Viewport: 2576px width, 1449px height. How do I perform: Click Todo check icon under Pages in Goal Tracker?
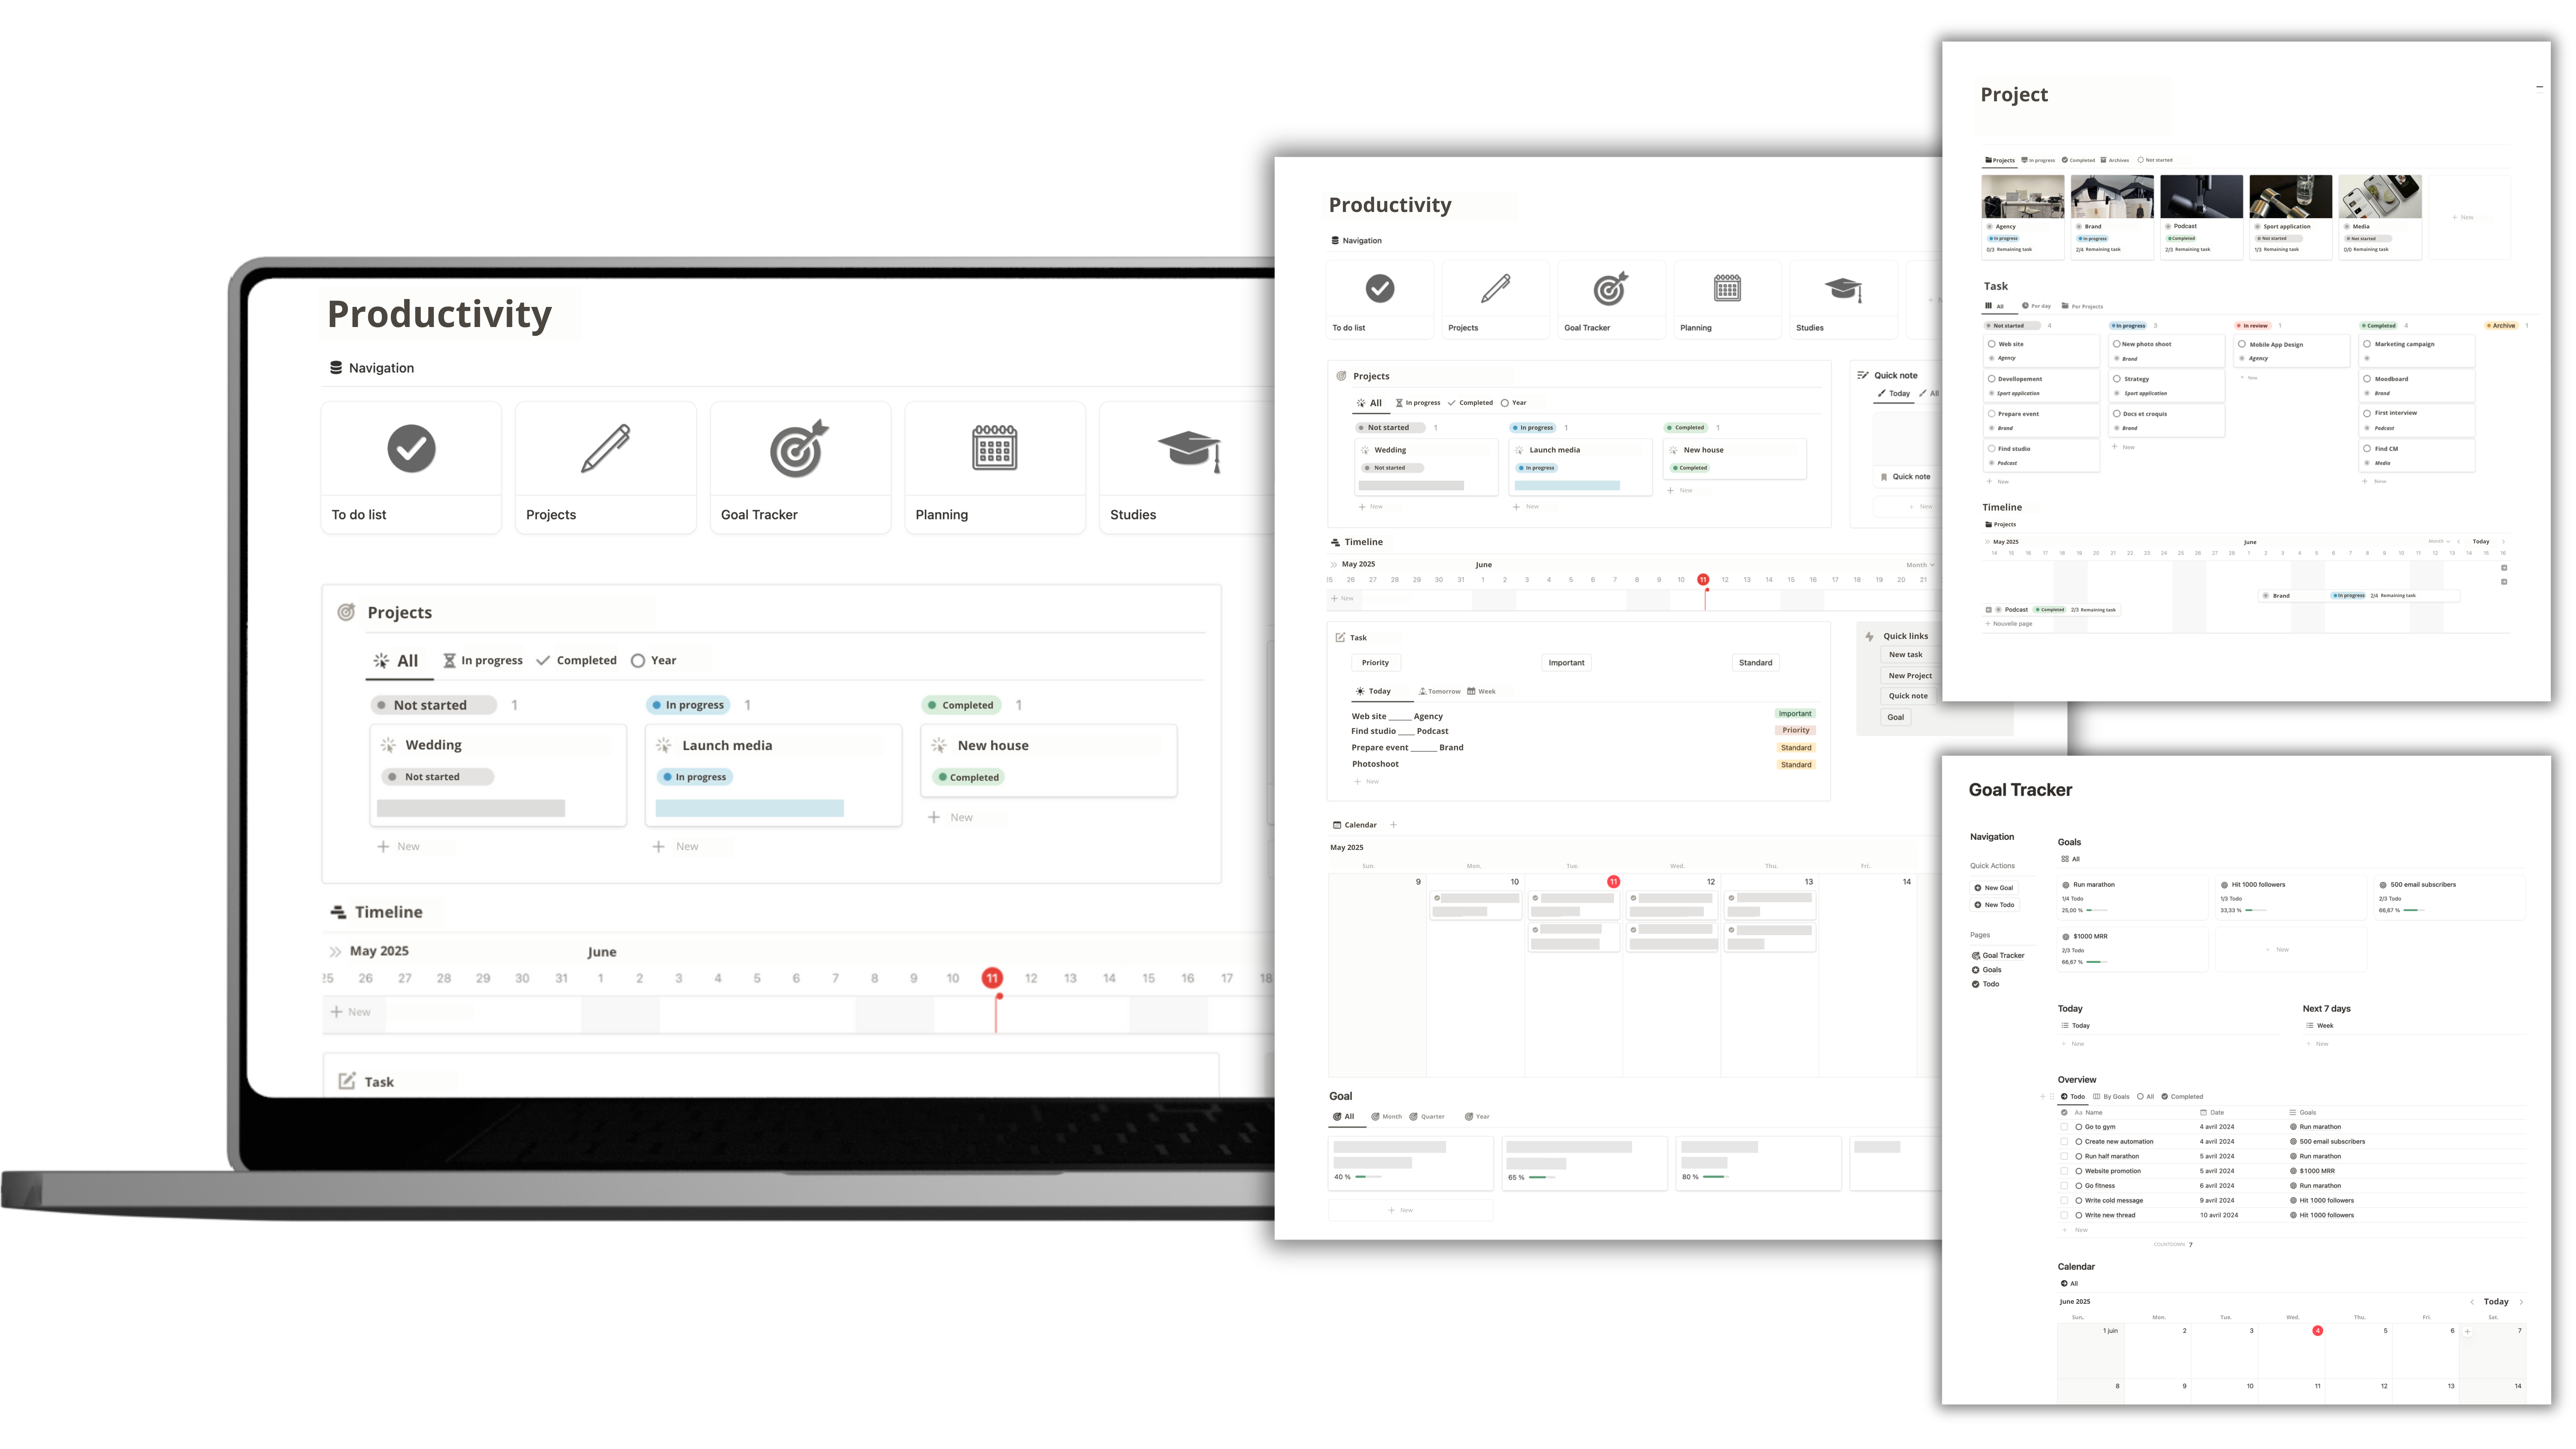[x=1976, y=984]
